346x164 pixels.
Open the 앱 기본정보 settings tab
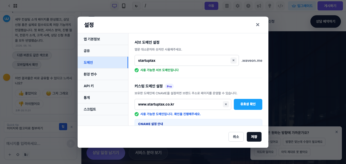pos(103,39)
